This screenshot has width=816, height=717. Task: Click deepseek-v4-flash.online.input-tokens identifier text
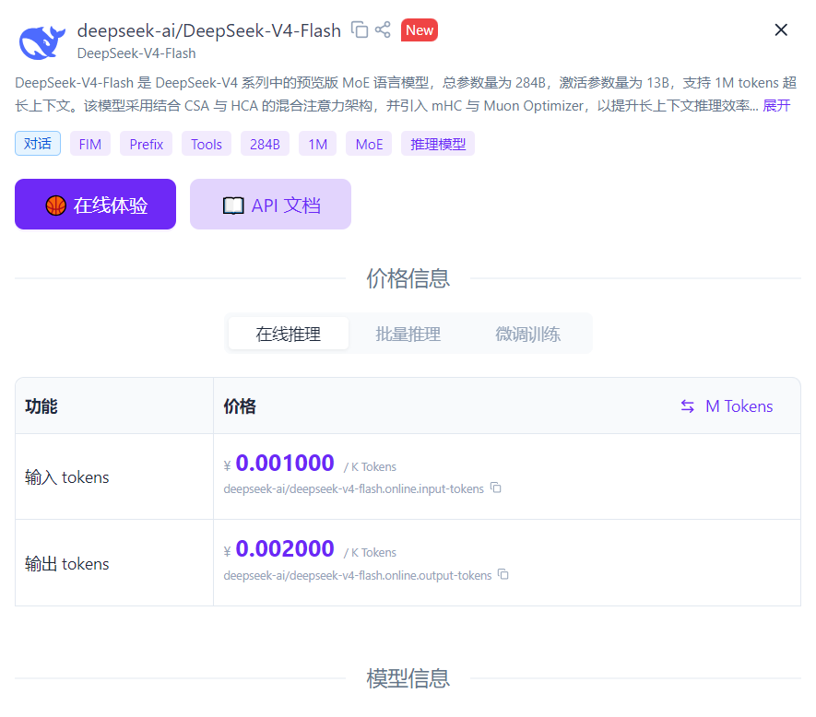pyautogui.click(x=354, y=489)
